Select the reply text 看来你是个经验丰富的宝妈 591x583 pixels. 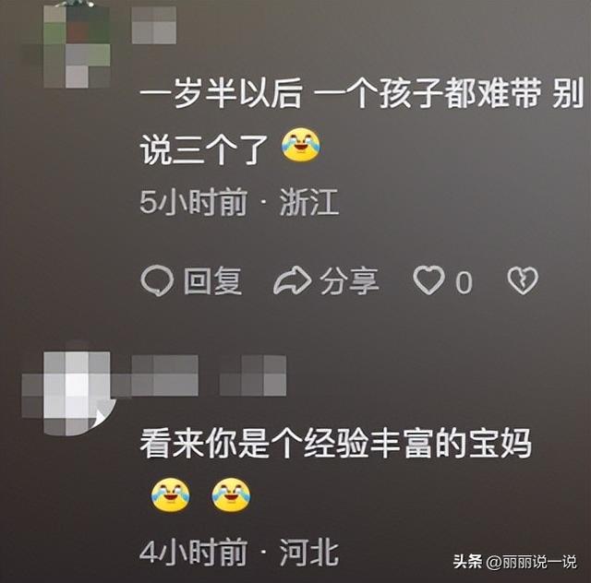click(335, 444)
